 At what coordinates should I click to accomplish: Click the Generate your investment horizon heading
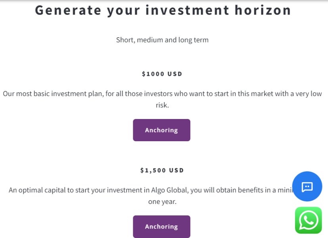pos(163,10)
